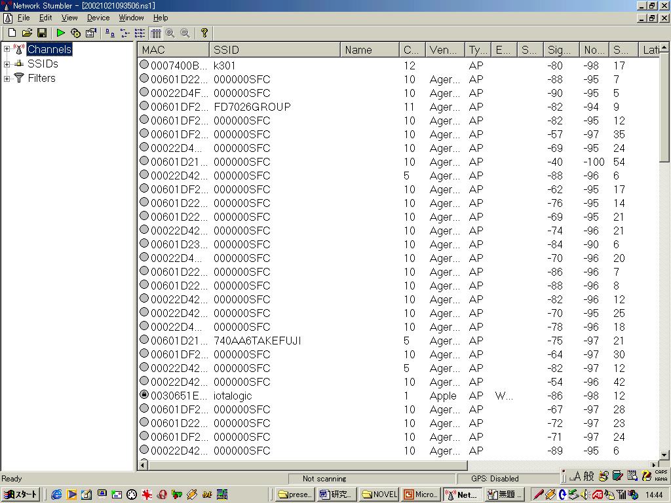Launch Opera from the quick launch bar
The image size is (671, 503).
(162, 494)
